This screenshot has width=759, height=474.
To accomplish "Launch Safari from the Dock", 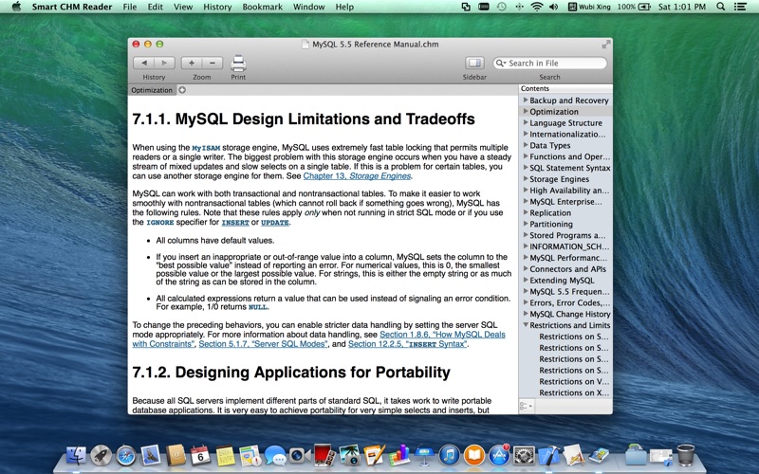I will (x=126, y=455).
